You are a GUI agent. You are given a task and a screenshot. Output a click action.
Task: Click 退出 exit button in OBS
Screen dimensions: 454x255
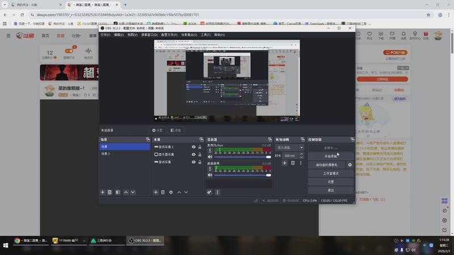click(x=331, y=190)
